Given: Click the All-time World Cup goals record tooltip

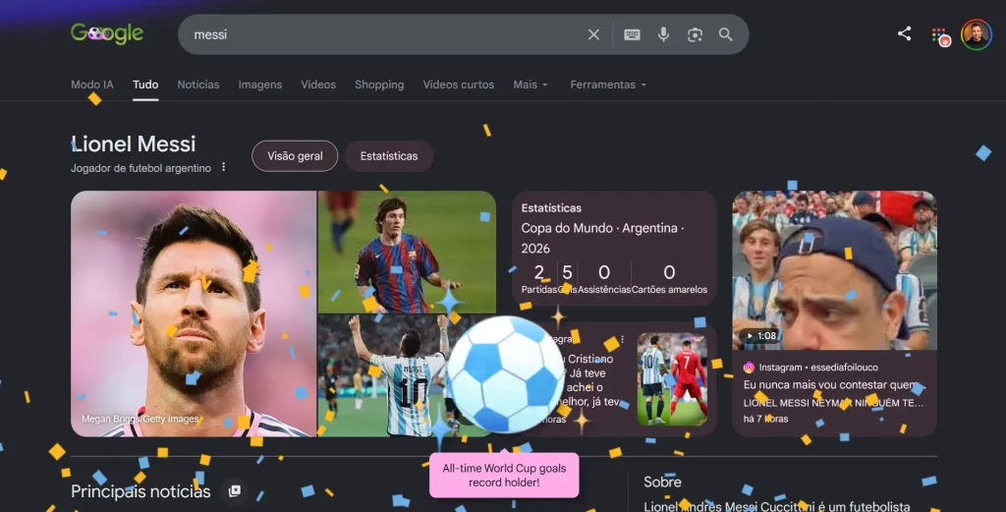Looking at the screenshot, I should tap(504, 475).
